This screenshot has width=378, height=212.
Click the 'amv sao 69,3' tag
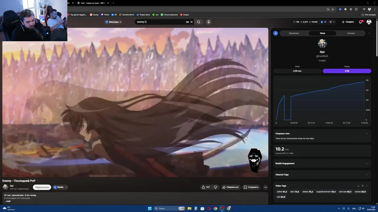(x=345, y=192)
